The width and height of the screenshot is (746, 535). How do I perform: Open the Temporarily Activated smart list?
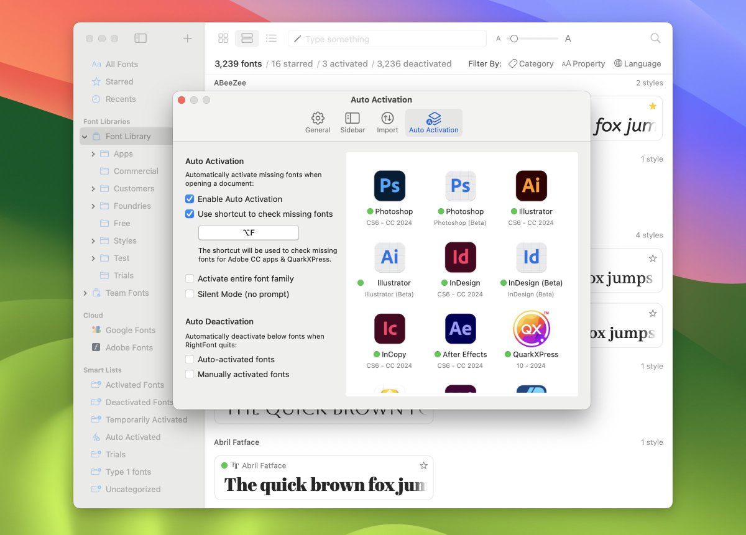pos(146,419)
